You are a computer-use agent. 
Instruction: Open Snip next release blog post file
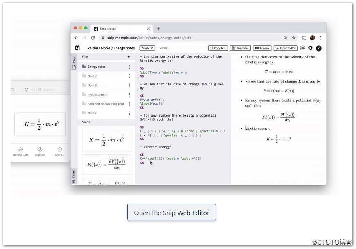coord(106,104)
